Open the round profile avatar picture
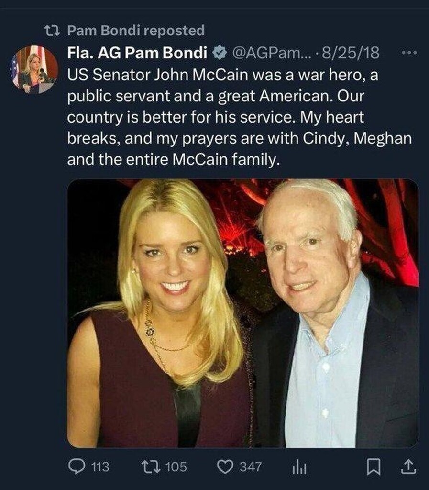This screenshot has width=429, height=490. coord(34,70)
